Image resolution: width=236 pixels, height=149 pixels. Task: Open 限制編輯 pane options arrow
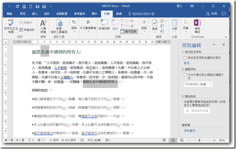pos(214,45)
